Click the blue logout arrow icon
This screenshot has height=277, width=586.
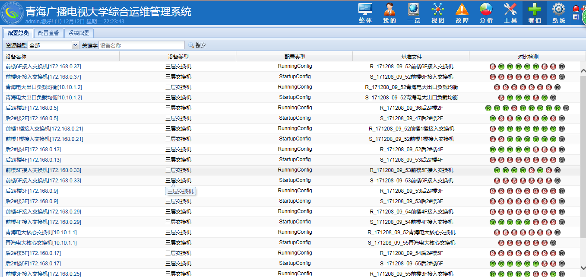click(576, 17)
